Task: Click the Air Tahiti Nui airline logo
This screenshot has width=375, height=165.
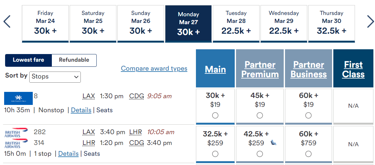Action: (18, 98)
